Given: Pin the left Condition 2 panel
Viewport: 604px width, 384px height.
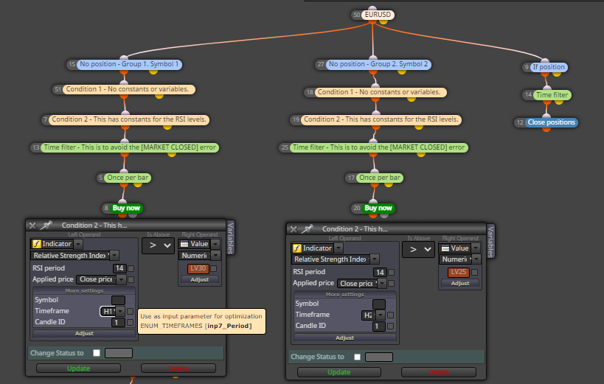Looking at the screenshot, I should pyautogui.click(x=46, y=226).
